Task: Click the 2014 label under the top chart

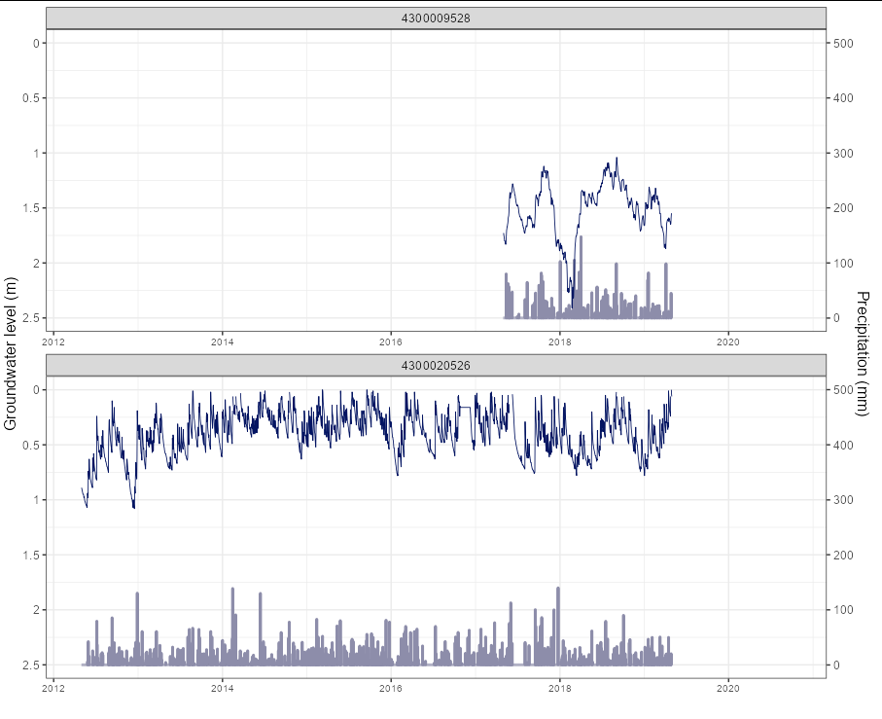Action: point(222,342)
